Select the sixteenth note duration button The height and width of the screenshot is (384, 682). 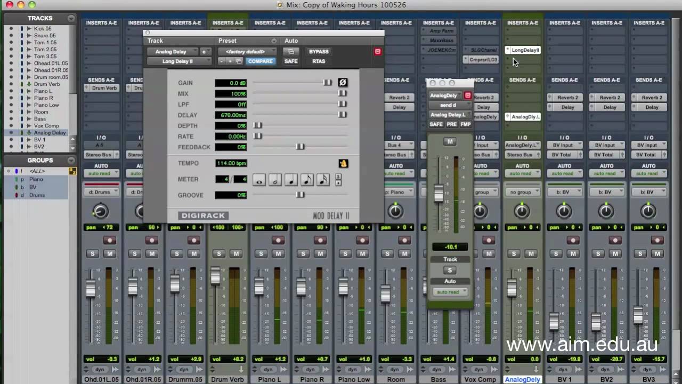pos(323,180)
